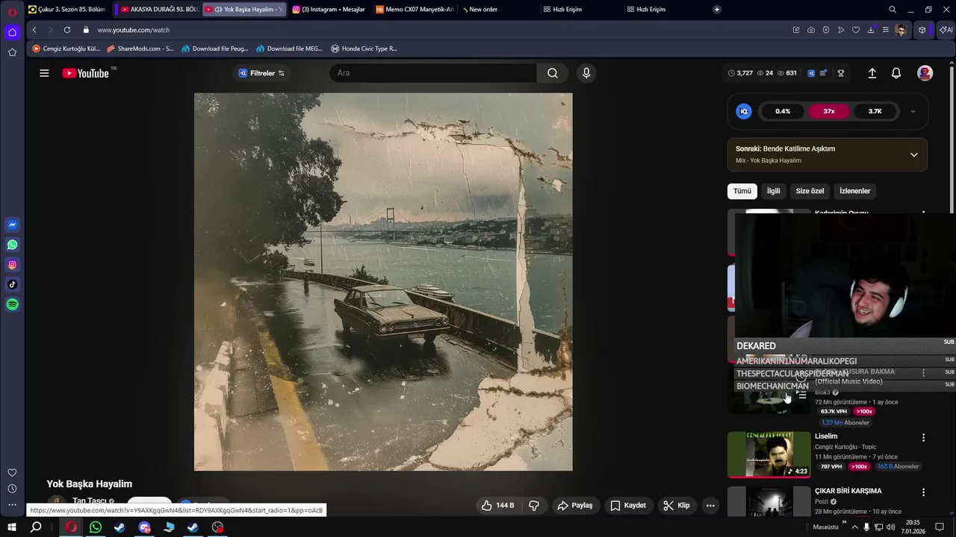Open Spotify in Opera sidebar

pos(12,304)
